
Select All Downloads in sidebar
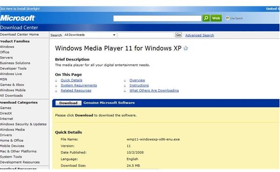(x=11, y=95)
